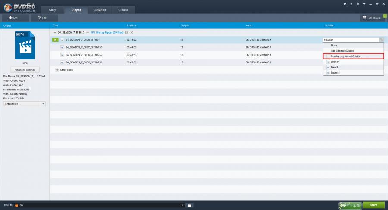Click the Edit button
388x210 pixels.
point(44,18)
